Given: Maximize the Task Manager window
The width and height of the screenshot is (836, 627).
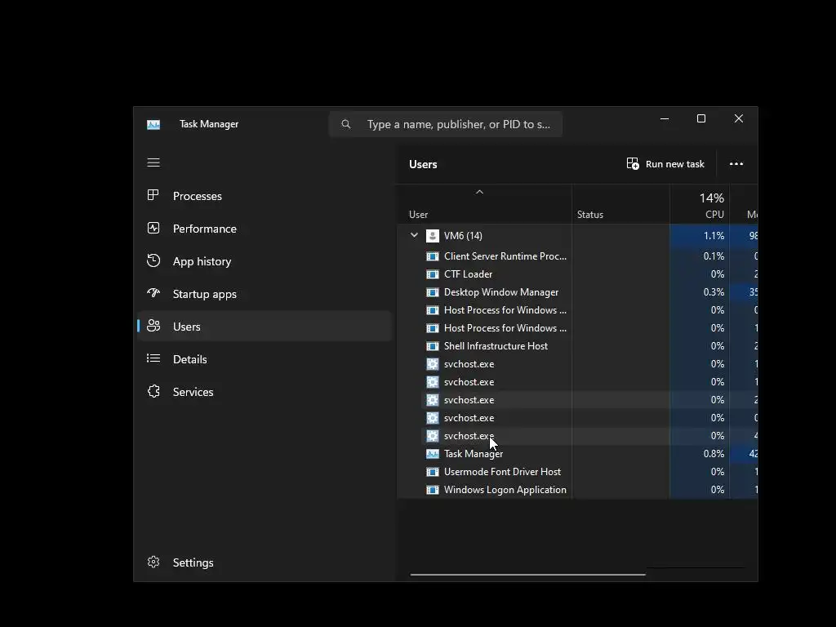Looking at the screenshot, I should [701, 118].
